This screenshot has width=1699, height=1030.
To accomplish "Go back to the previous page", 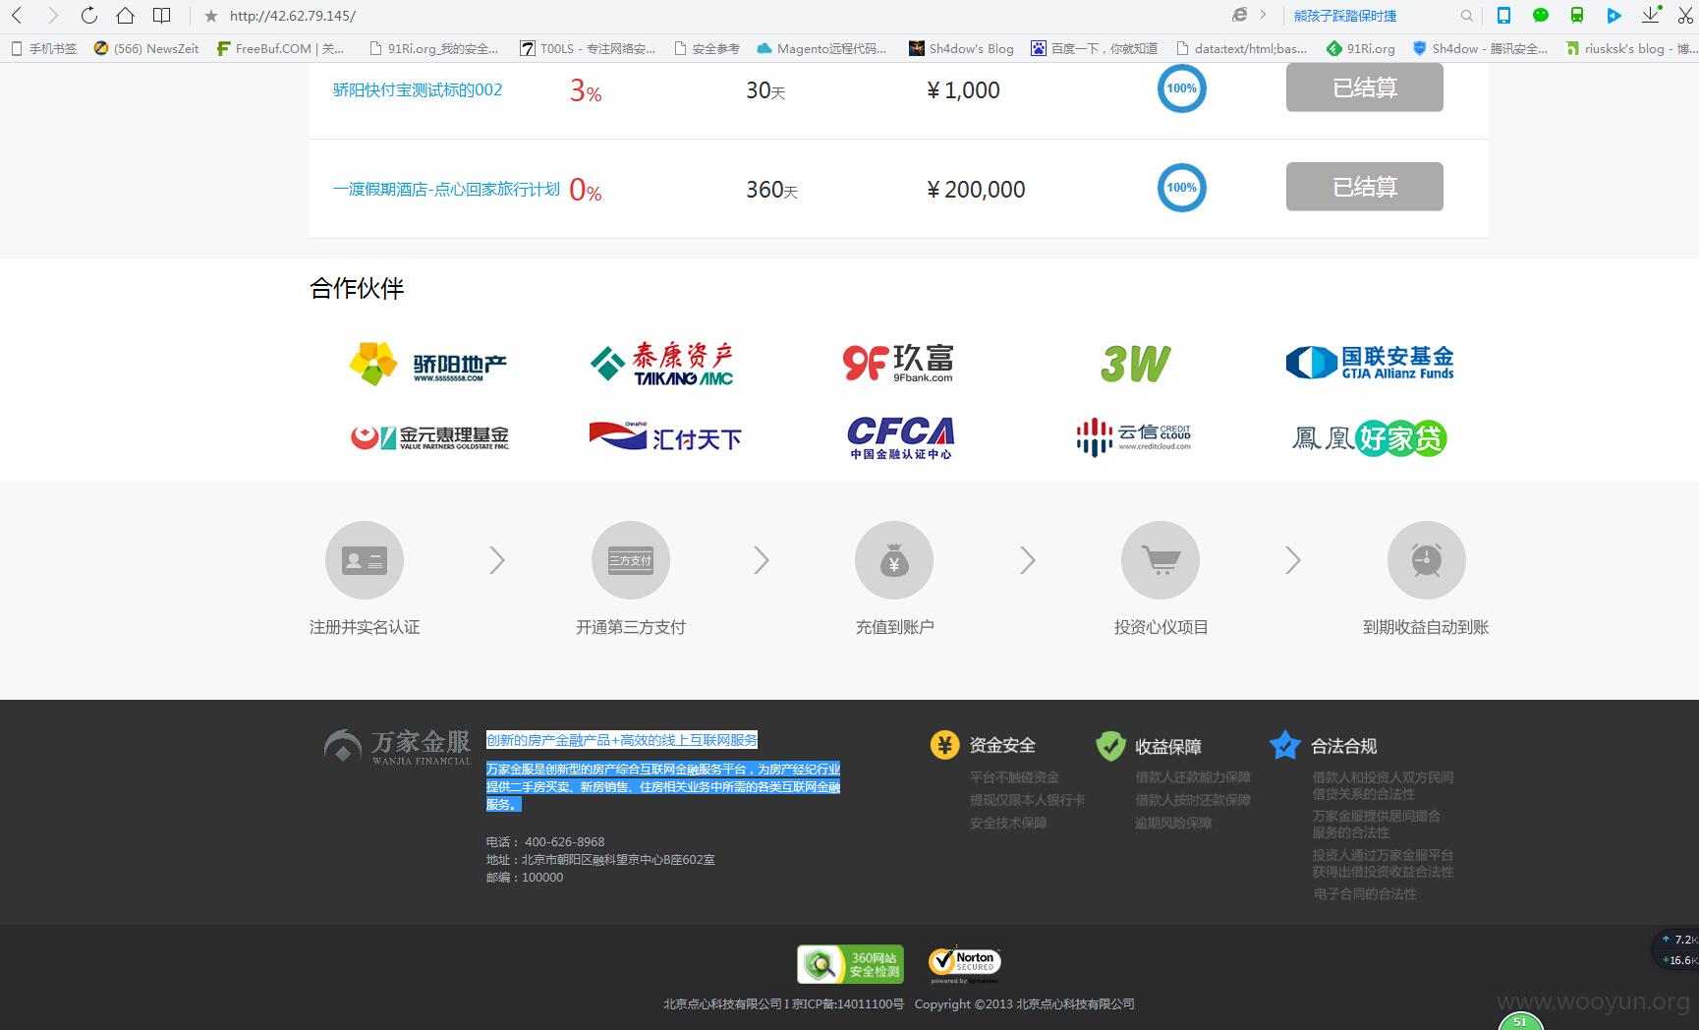I will tap(17, 15).
